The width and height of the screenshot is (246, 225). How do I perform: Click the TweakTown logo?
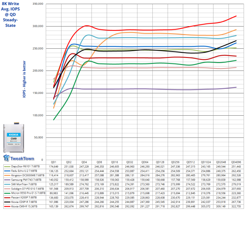click(x=19, y=158)
